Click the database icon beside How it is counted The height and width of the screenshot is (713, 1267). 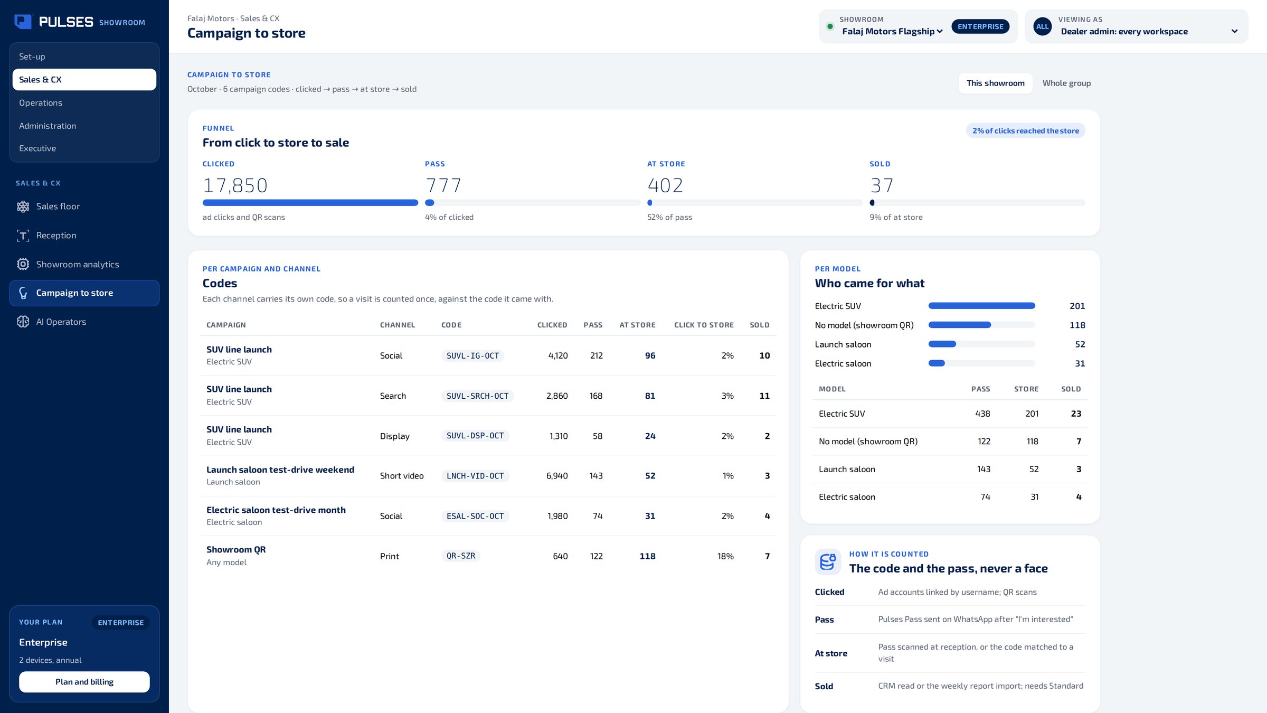click(x=828, y=562)
